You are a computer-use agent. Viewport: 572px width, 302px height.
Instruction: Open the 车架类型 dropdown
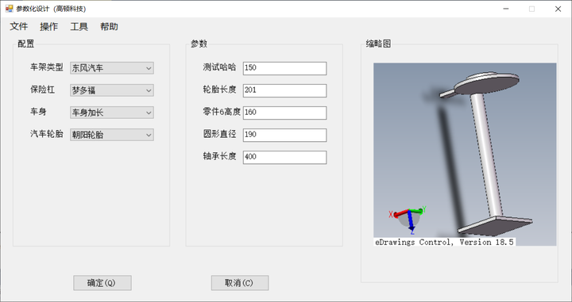point(112,68)
